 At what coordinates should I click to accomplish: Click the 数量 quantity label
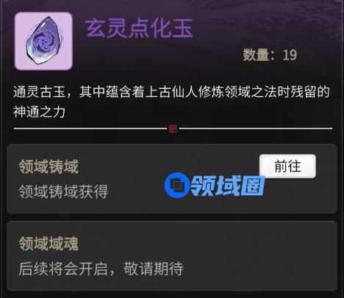pyautogui.click(x=259, y=55)
